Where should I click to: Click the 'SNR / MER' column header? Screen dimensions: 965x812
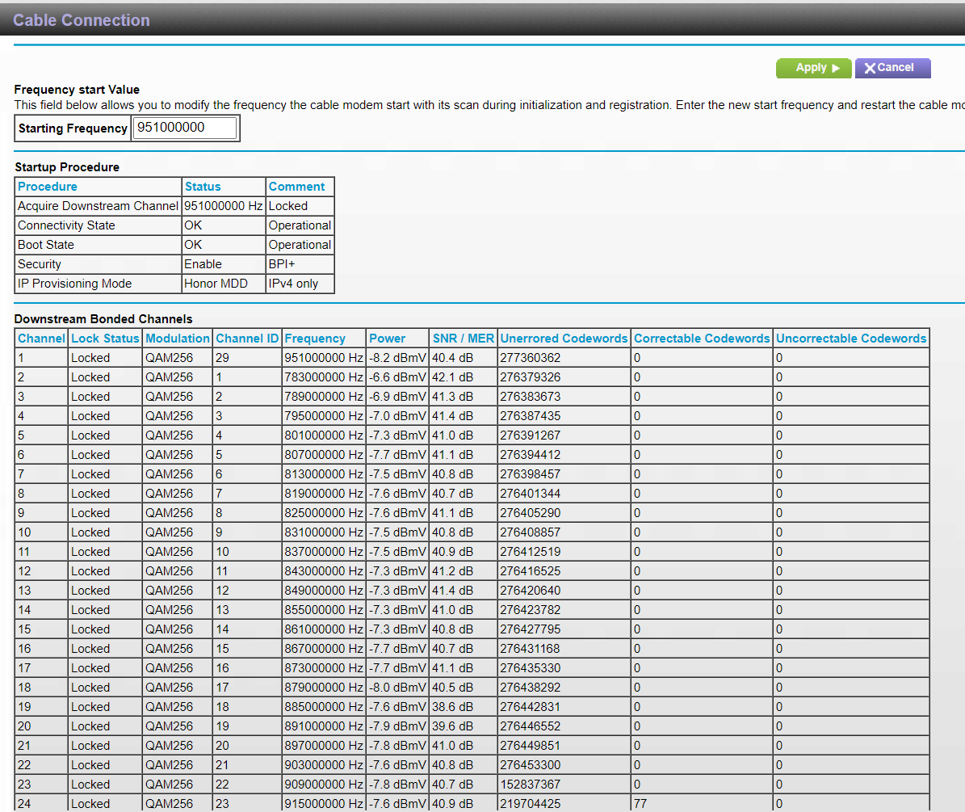[x=464, y=339]
